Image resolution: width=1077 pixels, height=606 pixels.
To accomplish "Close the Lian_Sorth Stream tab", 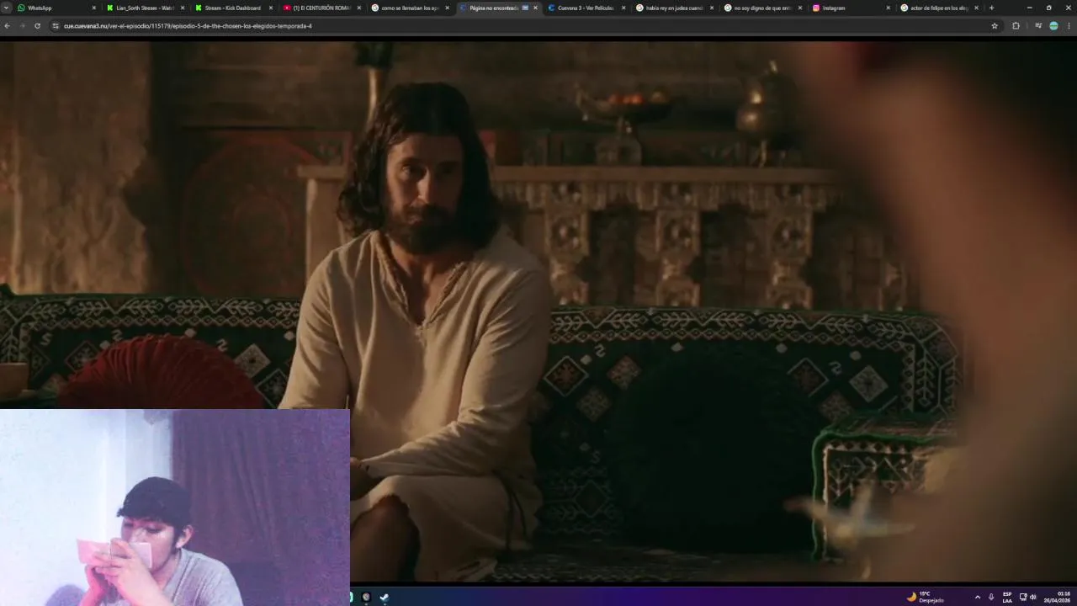I will (183, 8).
